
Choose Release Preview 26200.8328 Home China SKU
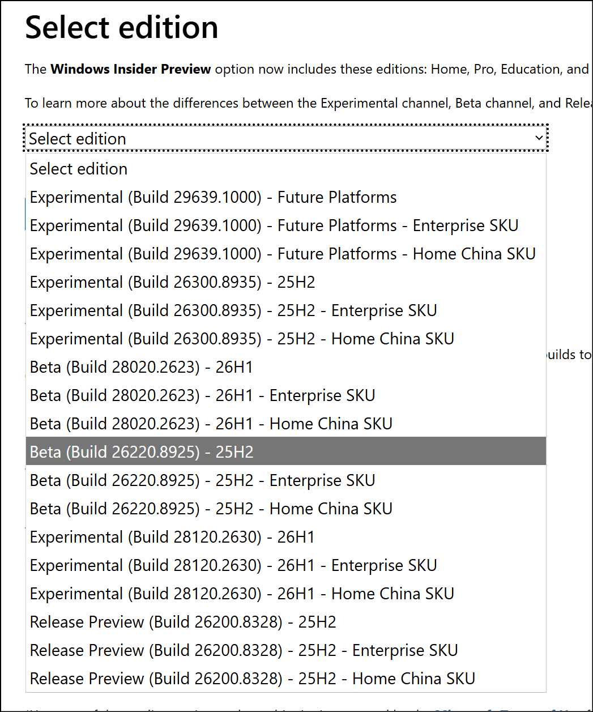(286, 679)
